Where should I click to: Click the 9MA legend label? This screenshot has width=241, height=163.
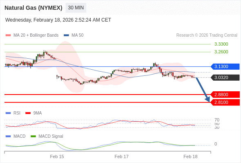click(38, 113)
